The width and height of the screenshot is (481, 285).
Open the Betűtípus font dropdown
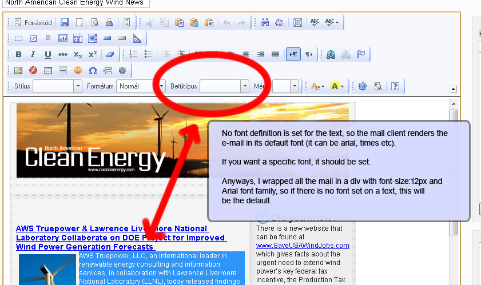click(244, 86)
